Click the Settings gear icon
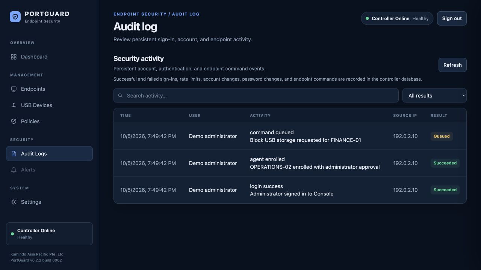 click(14, 202)
